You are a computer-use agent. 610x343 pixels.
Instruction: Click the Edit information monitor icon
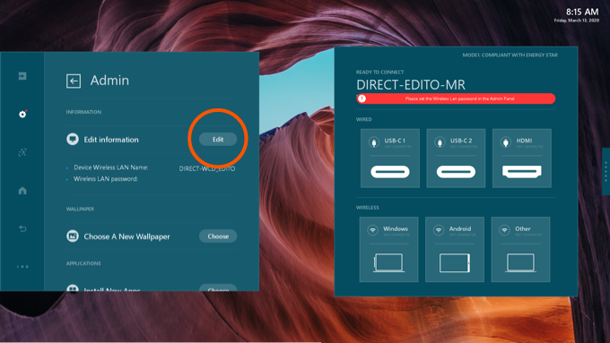click(x=73, y=139)
